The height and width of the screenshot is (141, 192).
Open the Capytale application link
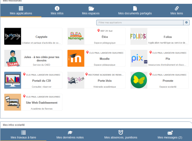tap(41, 37)
